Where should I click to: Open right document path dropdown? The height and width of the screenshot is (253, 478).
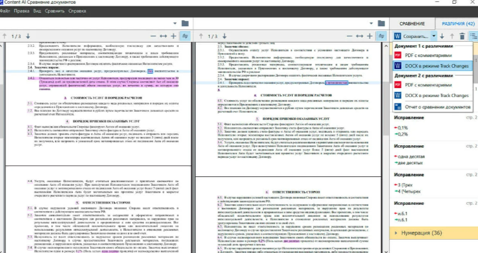(x=371, y=23)
